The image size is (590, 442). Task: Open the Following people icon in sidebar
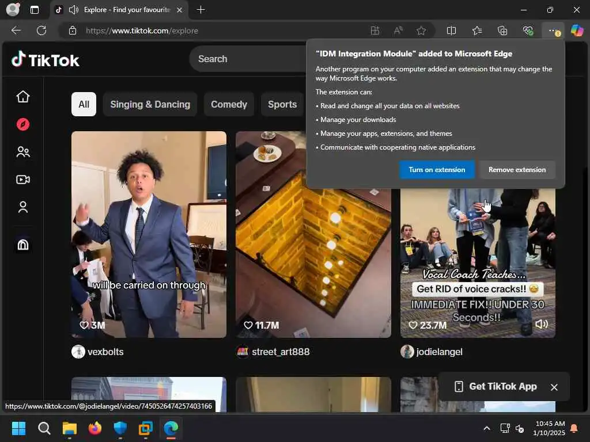23,152
